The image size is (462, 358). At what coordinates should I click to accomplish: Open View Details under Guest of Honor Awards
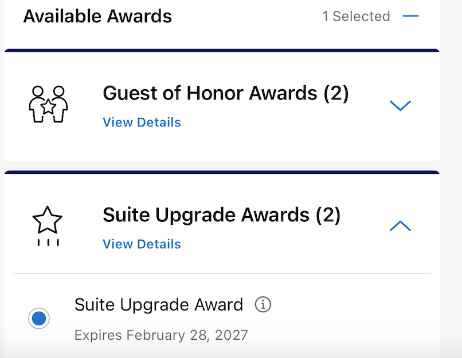tap(142, 122)
